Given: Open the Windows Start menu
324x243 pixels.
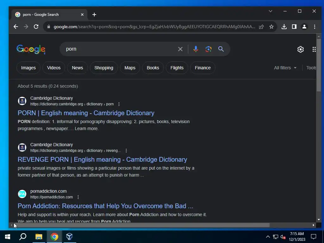Looking at the screenshot, I should [8, 237].
